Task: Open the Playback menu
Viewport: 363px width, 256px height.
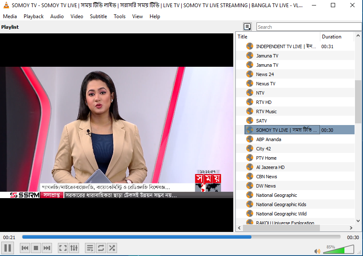Action: point(33,16)
